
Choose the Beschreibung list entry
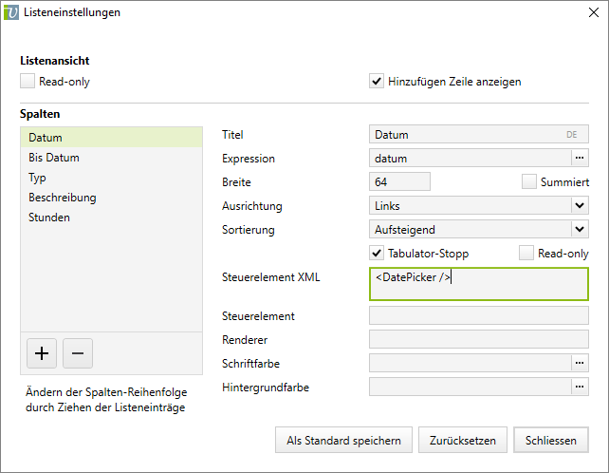[x=63, y=198]
